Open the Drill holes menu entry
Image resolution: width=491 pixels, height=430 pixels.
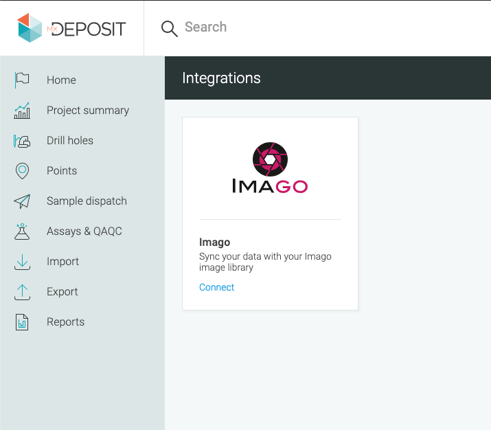70,140
